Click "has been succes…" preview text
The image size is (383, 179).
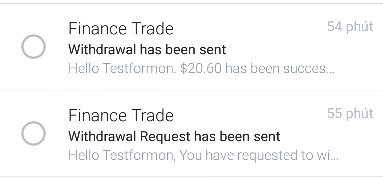point(279,68)
